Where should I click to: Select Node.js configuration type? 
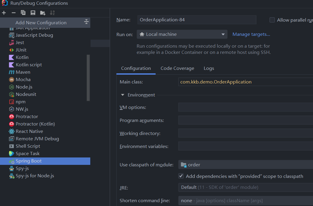(x=45, y=87)
